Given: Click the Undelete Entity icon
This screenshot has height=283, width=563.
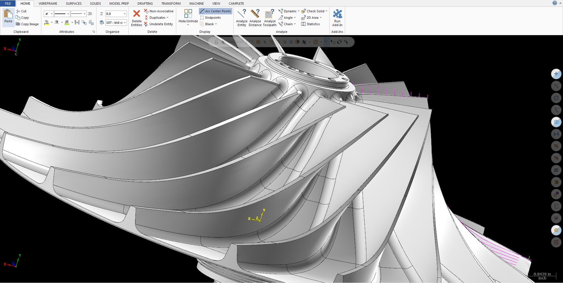Looking at the screenshot, I should [x=146, y=24].
